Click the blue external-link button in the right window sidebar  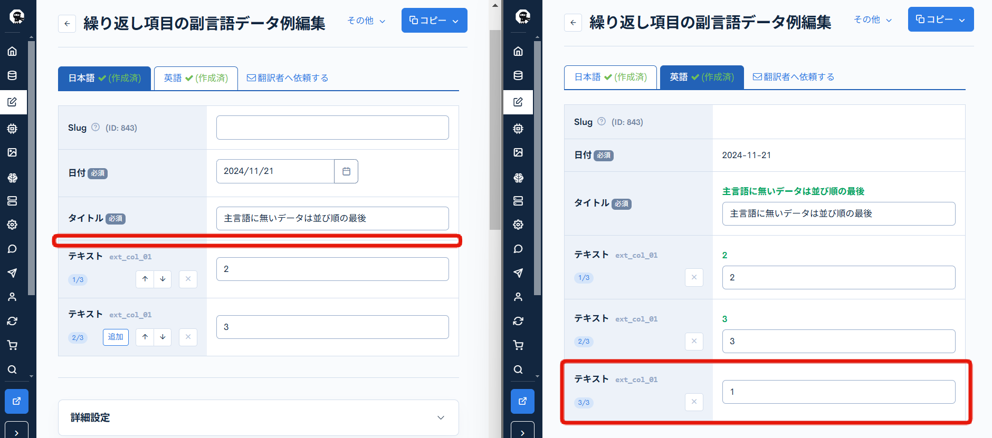[x=522, y=401]
